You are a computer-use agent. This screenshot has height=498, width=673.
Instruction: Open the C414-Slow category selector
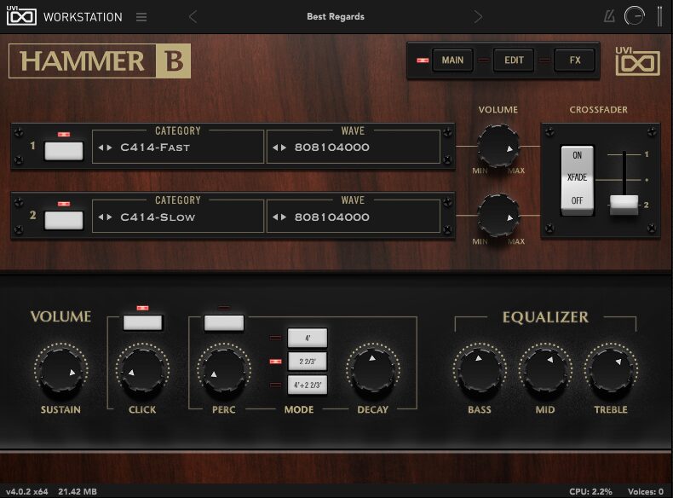click(x=178, y=217)
